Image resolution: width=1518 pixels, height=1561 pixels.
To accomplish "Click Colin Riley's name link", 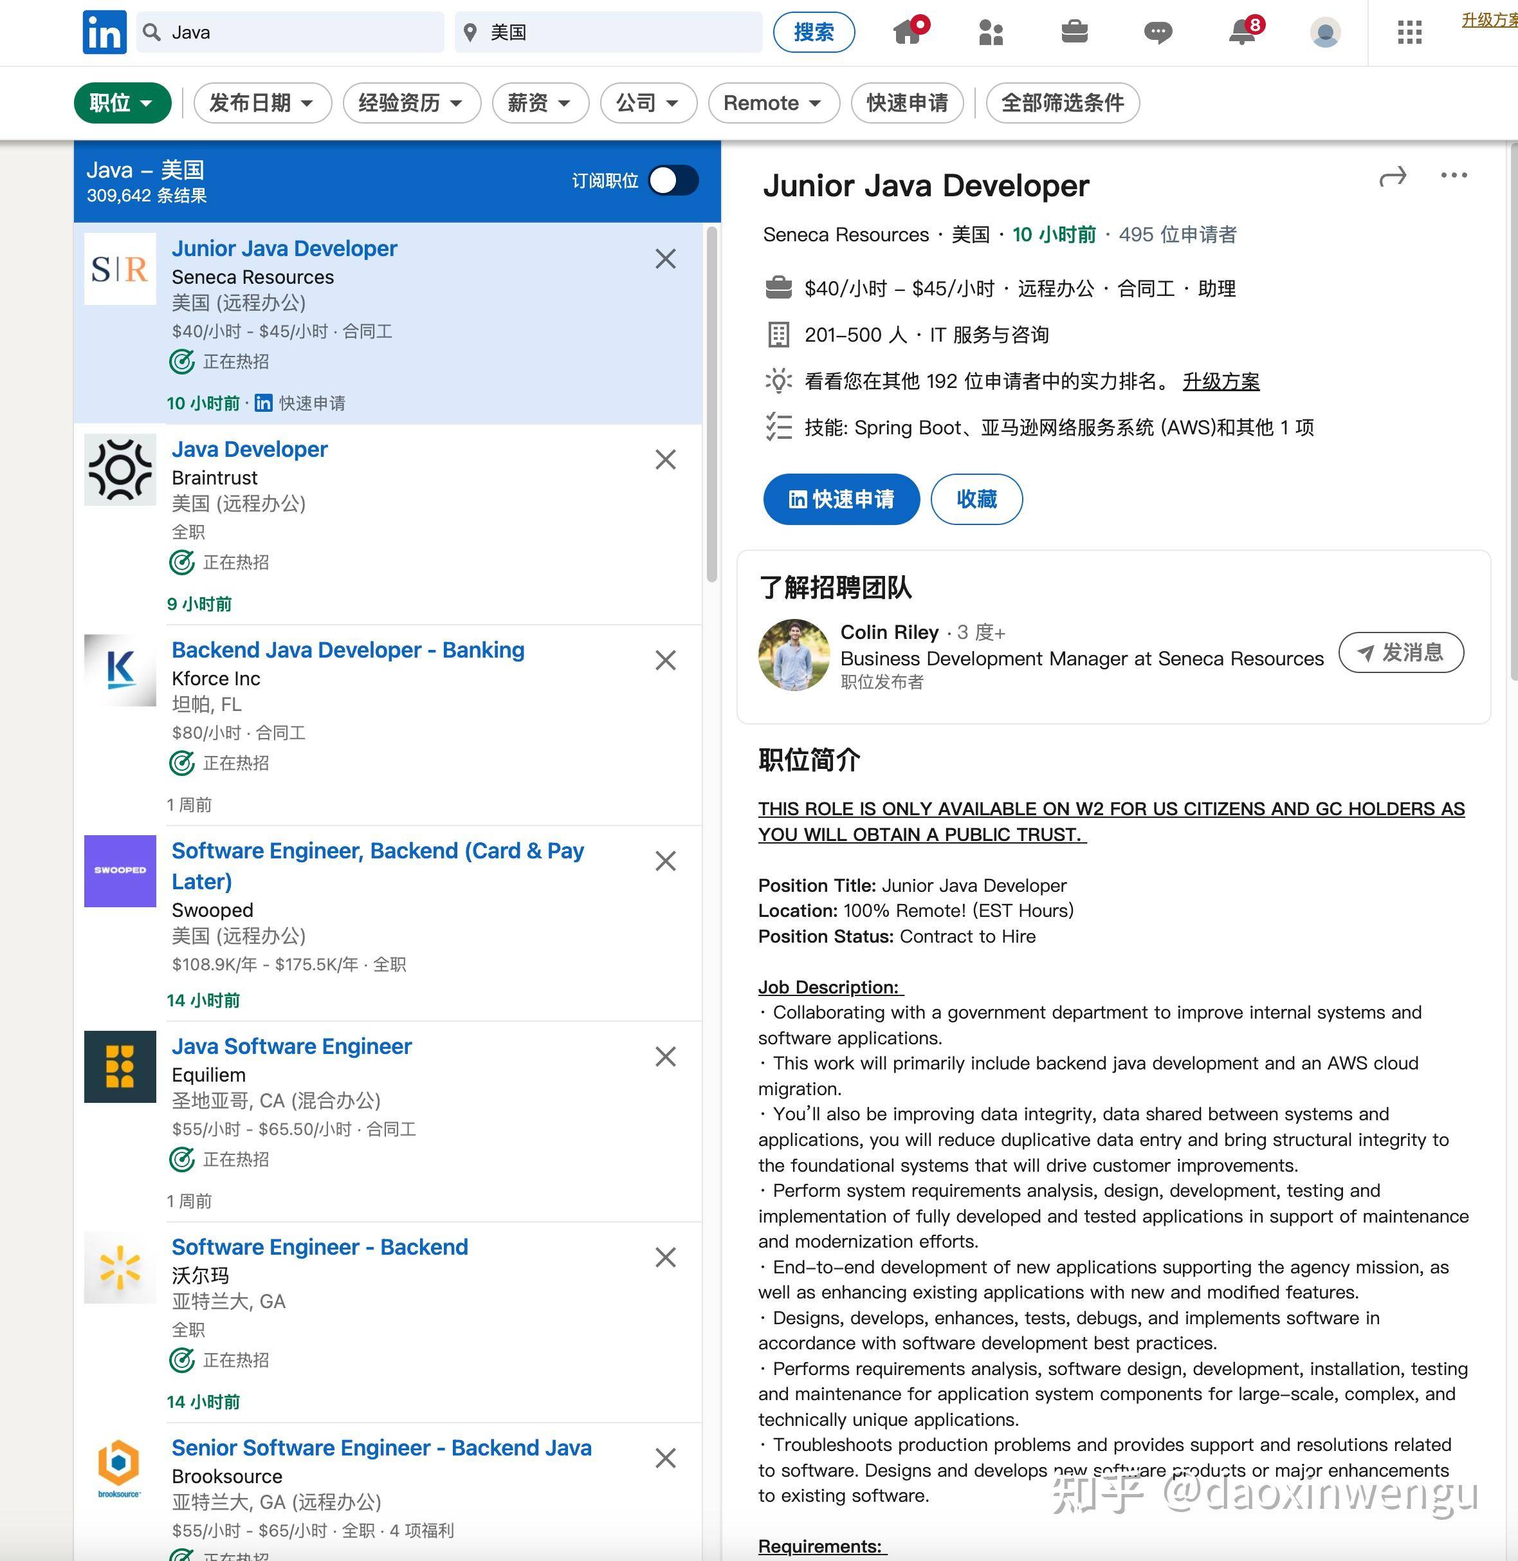I will pos(890,632).
